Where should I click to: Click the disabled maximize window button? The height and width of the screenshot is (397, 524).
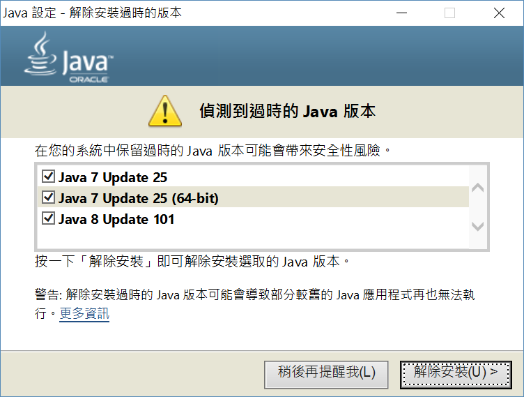click(x=449, y=13)
